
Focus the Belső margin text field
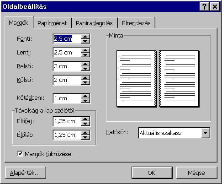click(x=67, y=66)
